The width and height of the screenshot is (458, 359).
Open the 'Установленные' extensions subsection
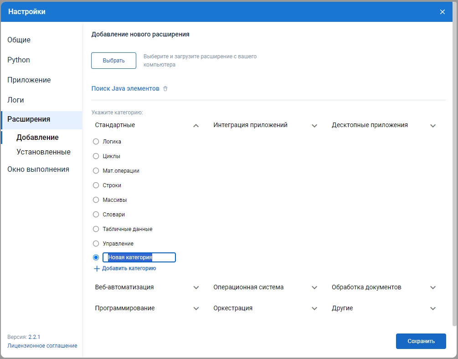tap(43, 152)
